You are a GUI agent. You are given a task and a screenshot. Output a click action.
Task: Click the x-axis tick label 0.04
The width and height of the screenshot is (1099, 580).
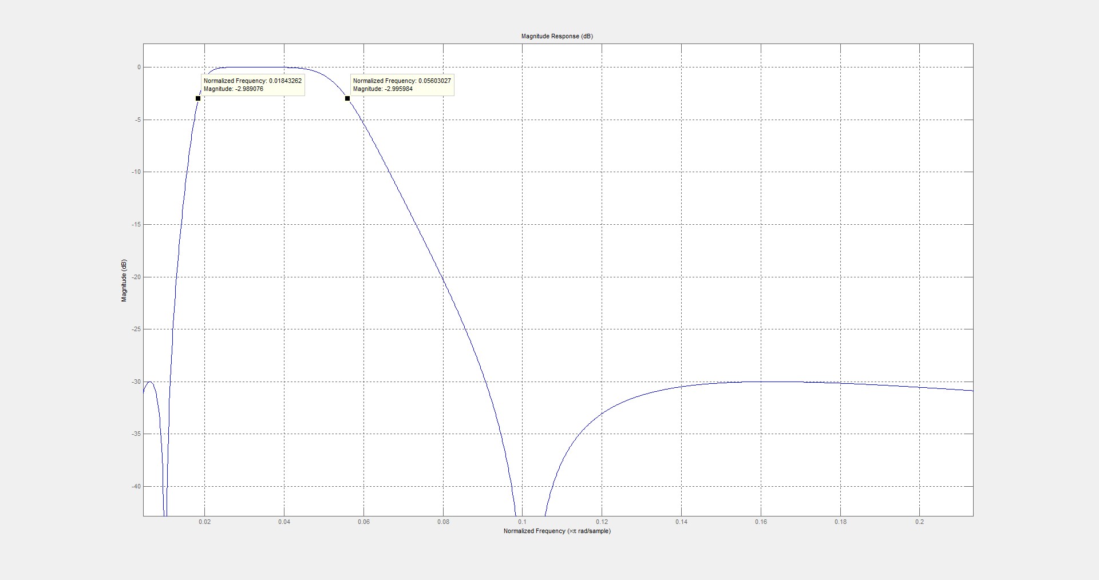(x=284, y=522)
